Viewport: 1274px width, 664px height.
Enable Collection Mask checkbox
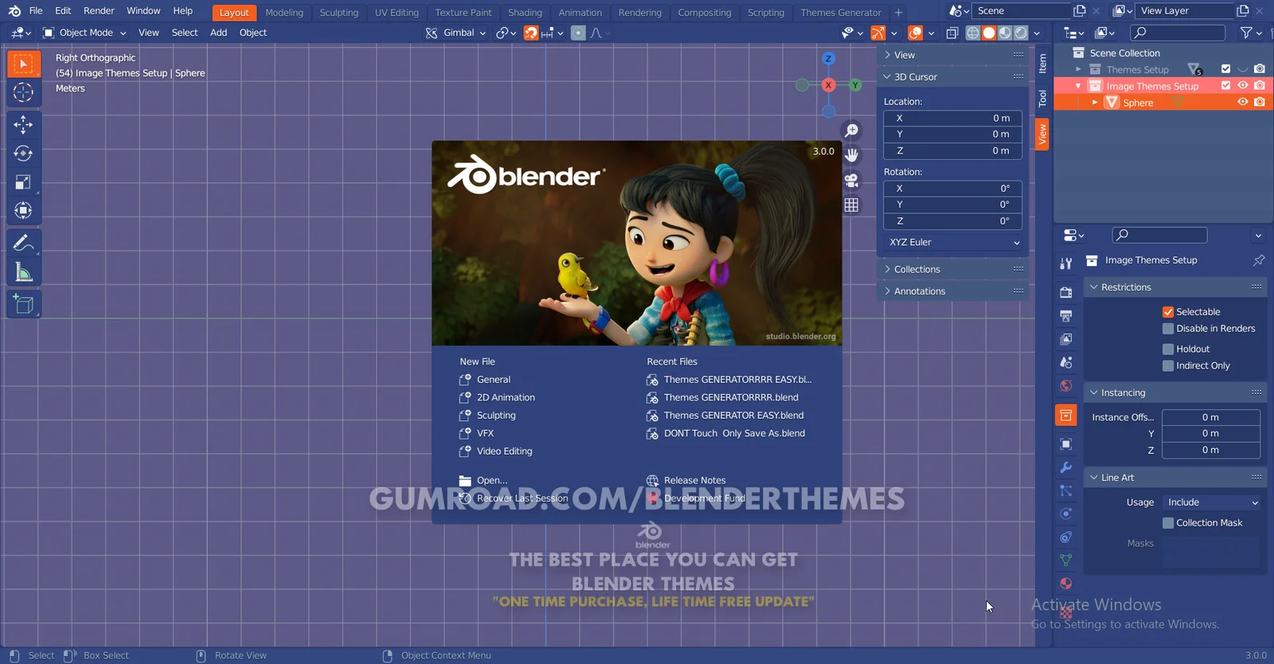[x=1168, y=523]
